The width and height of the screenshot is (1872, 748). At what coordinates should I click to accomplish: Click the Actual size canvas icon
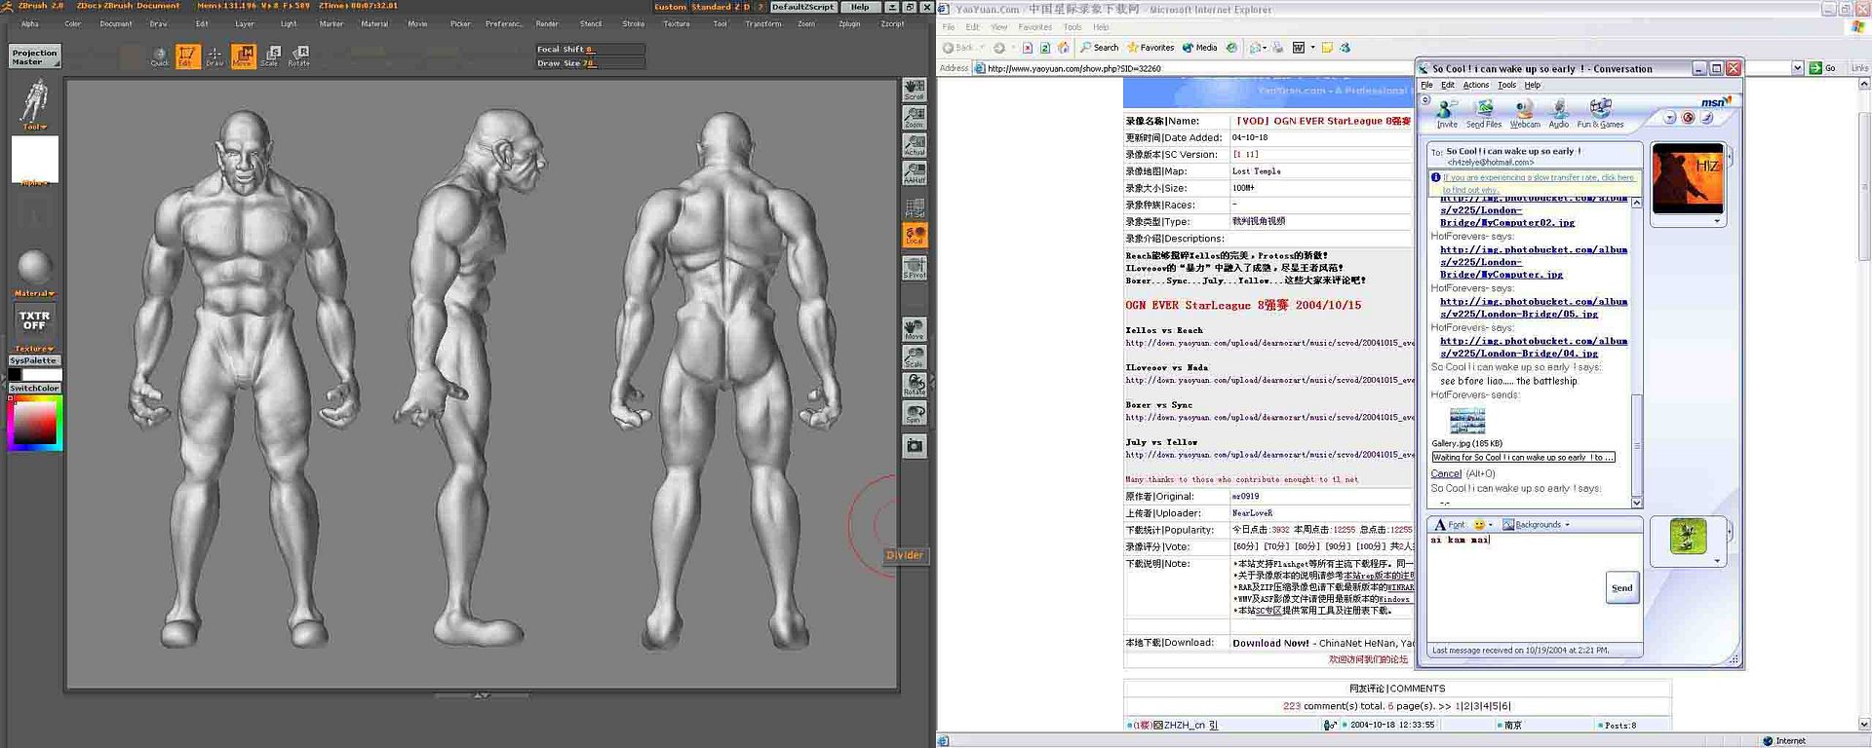pos(915,145)
